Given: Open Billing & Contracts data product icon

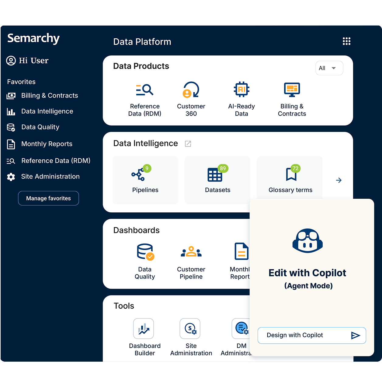Looking at the screenshot, I should [292, 90].
